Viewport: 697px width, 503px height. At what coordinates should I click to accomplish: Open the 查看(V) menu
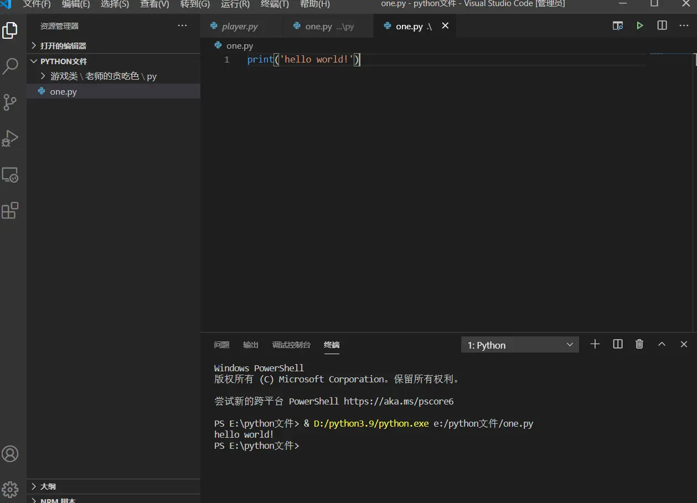155,4
